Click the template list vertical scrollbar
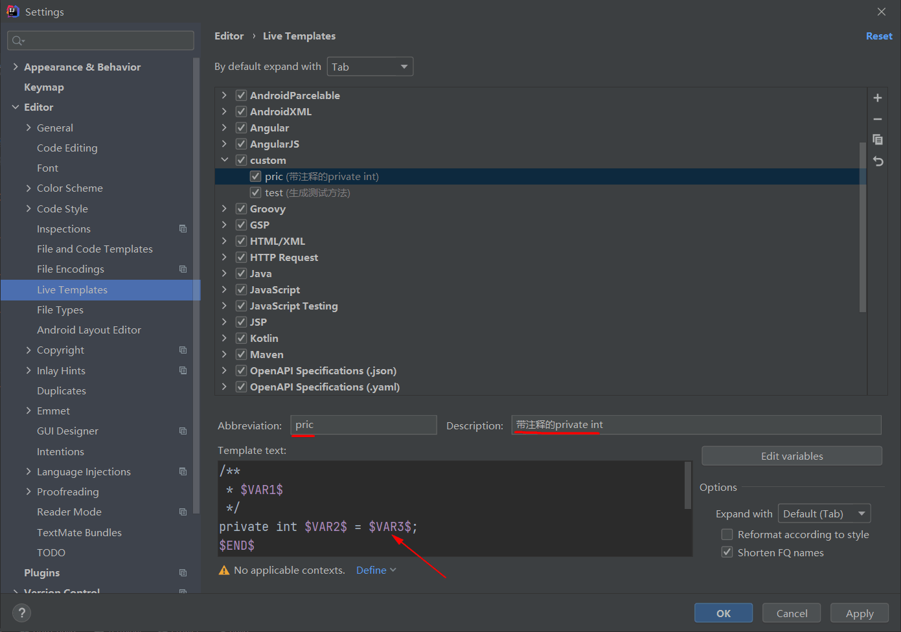Screen dimensions: 901x632 tap(862, 227)
